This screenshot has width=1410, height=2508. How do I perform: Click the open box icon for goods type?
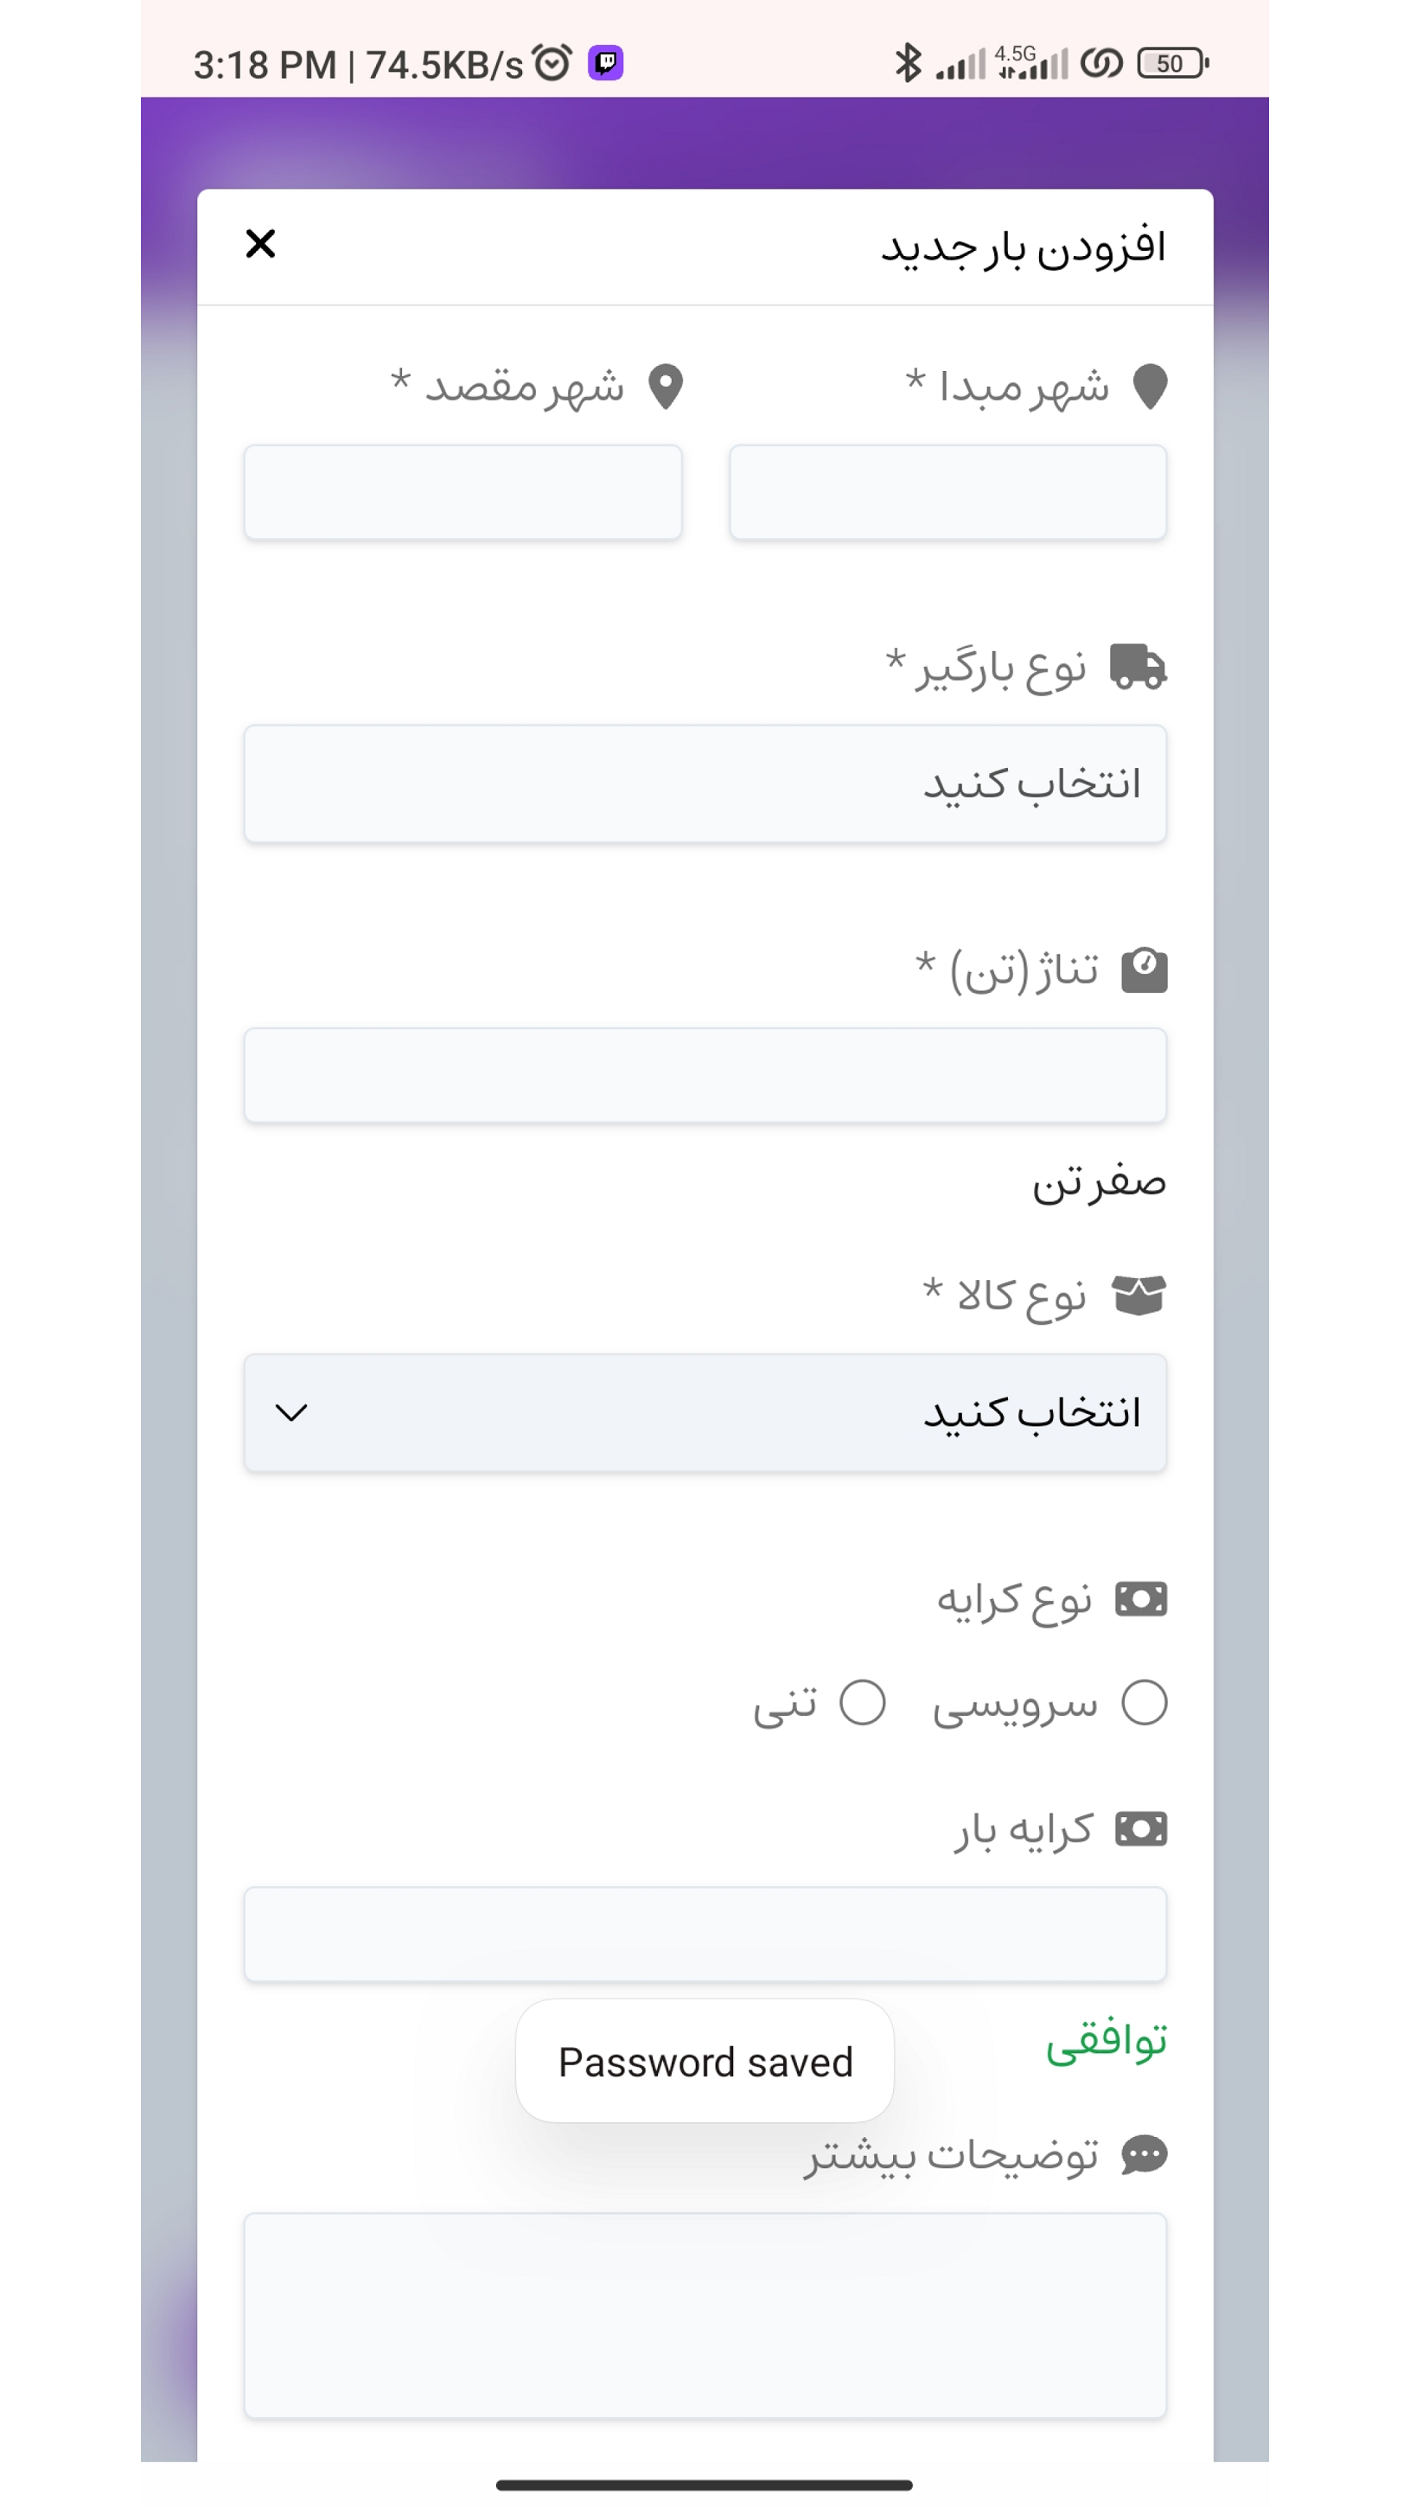coord(1139,1296)
